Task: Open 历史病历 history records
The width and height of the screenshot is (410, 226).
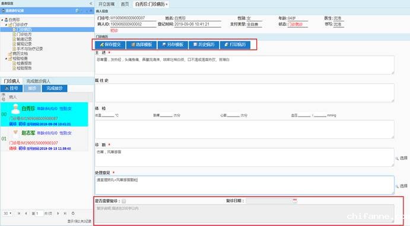Action: point(204,45)
